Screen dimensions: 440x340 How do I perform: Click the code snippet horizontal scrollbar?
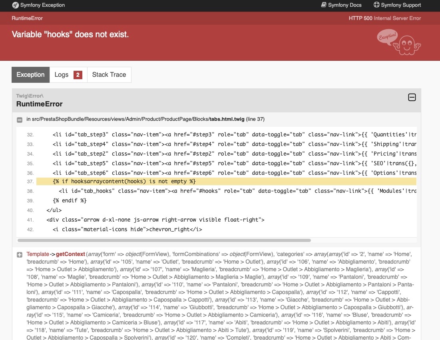164,240
